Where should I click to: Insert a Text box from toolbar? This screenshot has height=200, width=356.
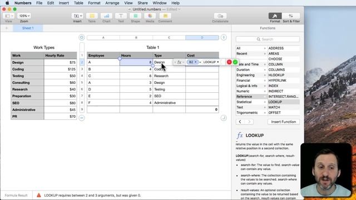coord(121,16)
